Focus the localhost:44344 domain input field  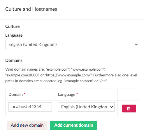30,107
